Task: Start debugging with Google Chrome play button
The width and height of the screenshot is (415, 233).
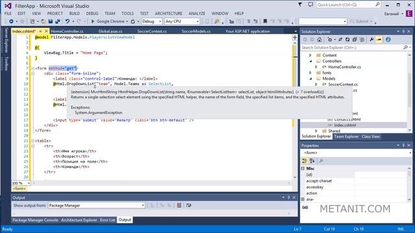Action: (x=93, y=21)
